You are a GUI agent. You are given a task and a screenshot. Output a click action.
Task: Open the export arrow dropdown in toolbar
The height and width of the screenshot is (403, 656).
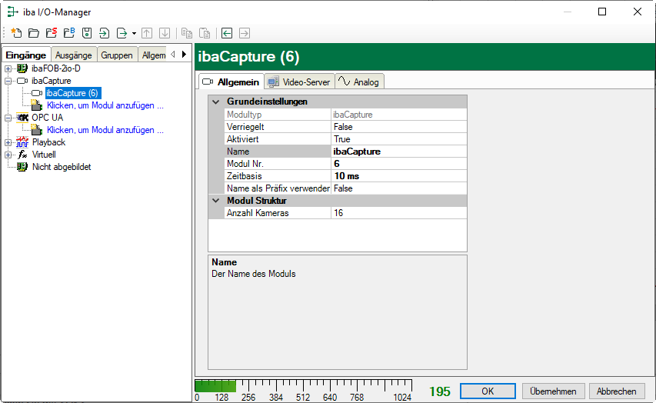coord(134,33)
